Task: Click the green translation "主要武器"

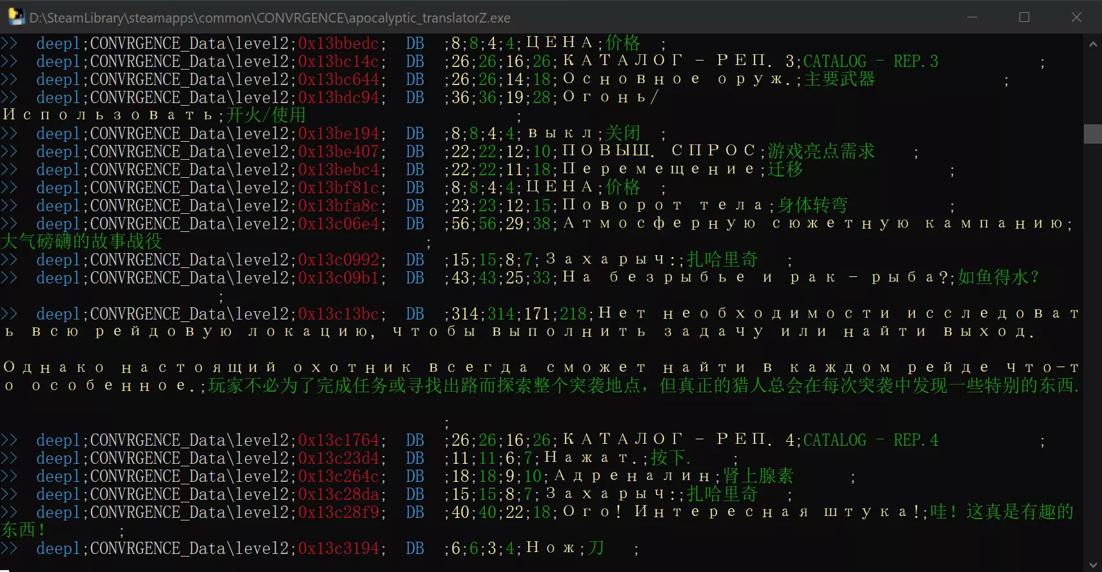Action: click(840, 79)
